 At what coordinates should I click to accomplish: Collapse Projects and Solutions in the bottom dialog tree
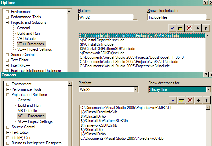(x=8, y=95)
